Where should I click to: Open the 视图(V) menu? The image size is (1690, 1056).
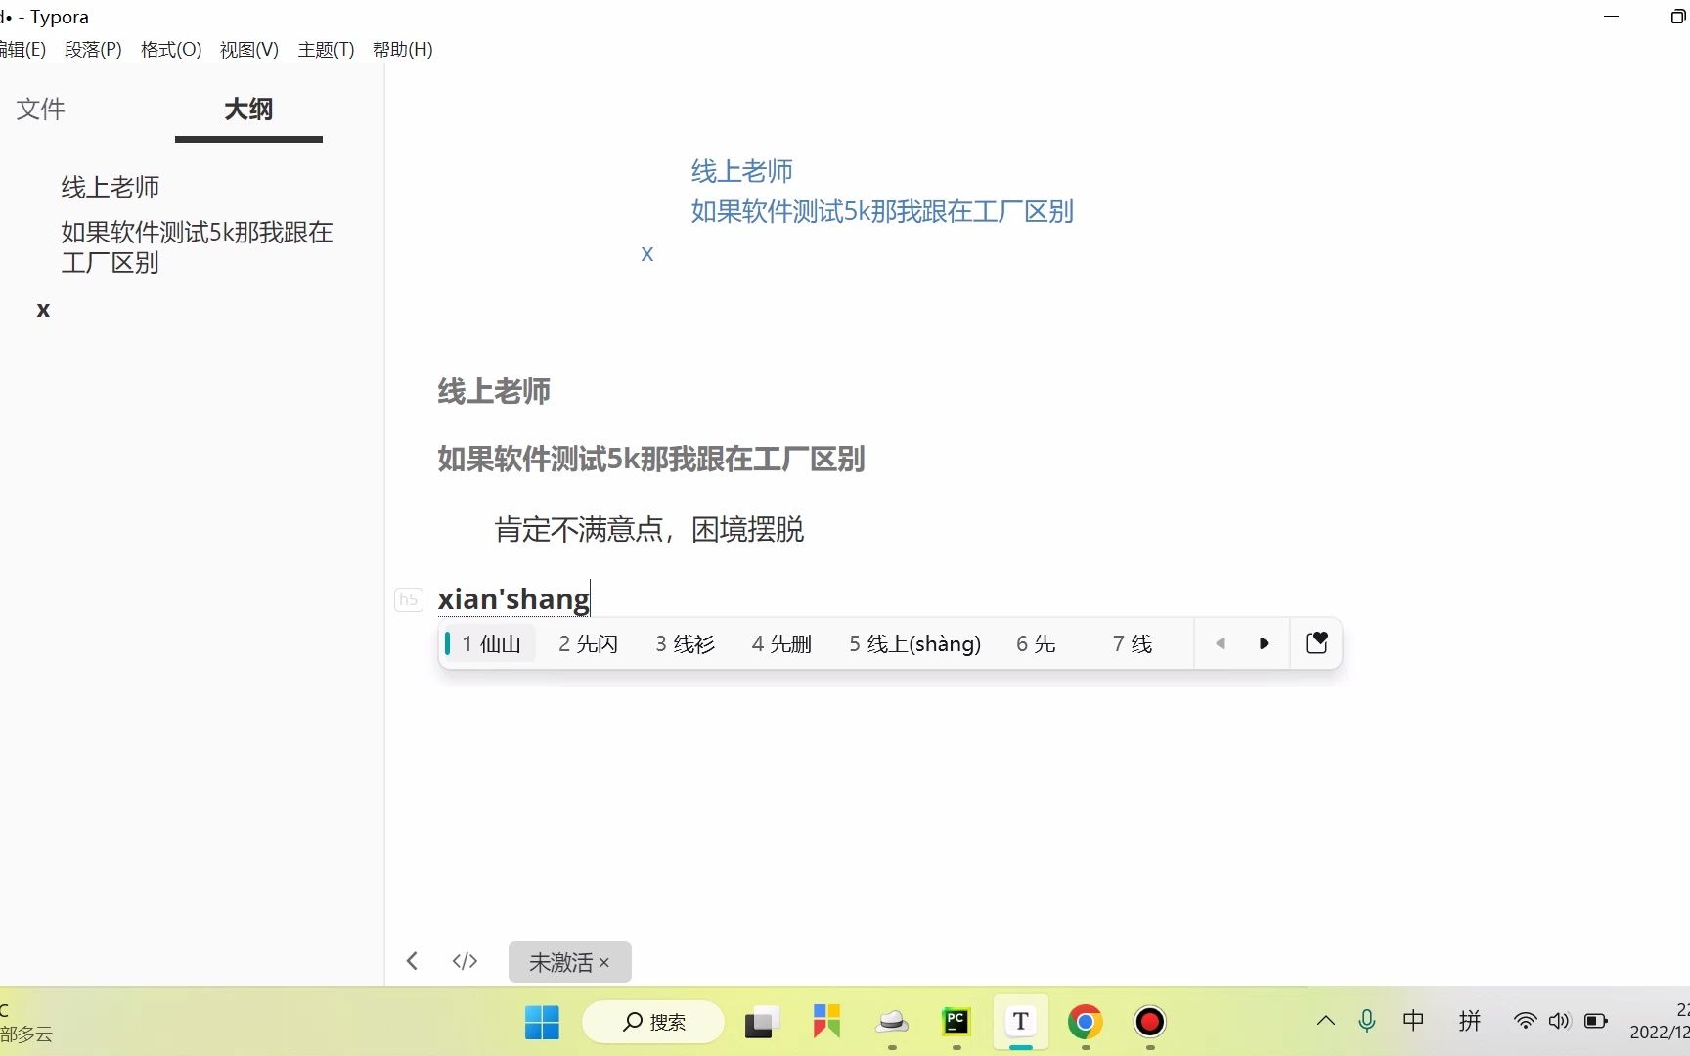point(249,49)
